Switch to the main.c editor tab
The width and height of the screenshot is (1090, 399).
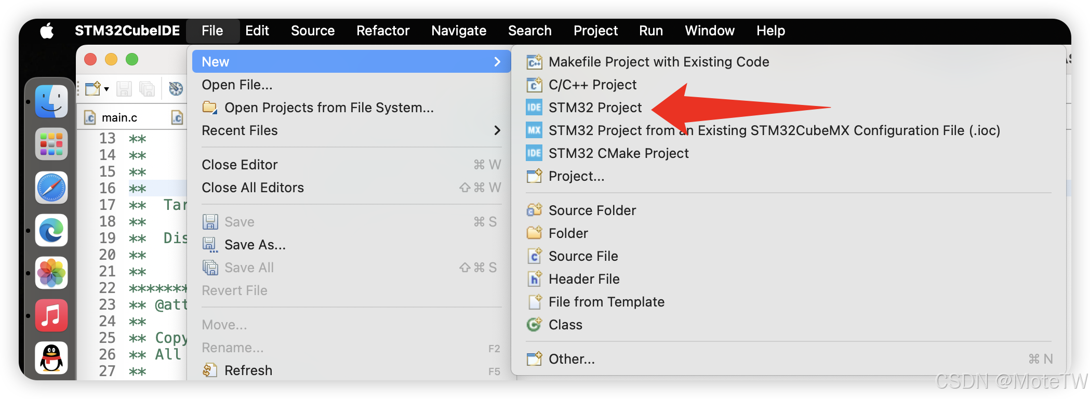tap(119, 118)
